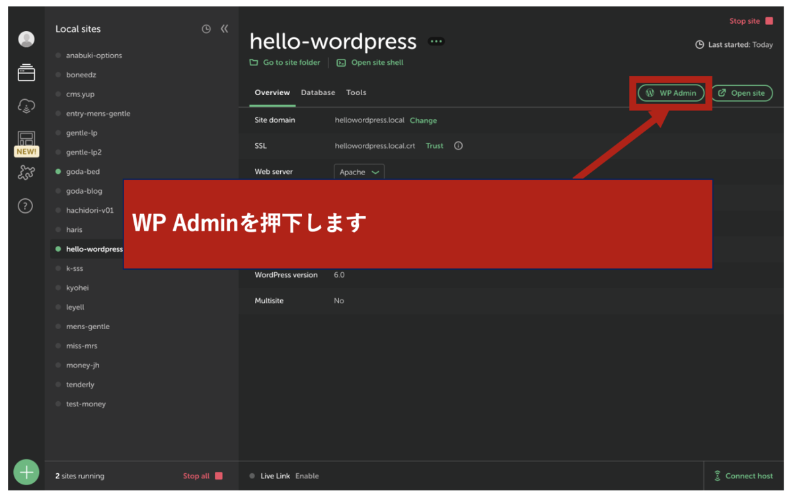The image size is (793, 499).
Task: Select gentle-lp site
Action: click(81, 133)
